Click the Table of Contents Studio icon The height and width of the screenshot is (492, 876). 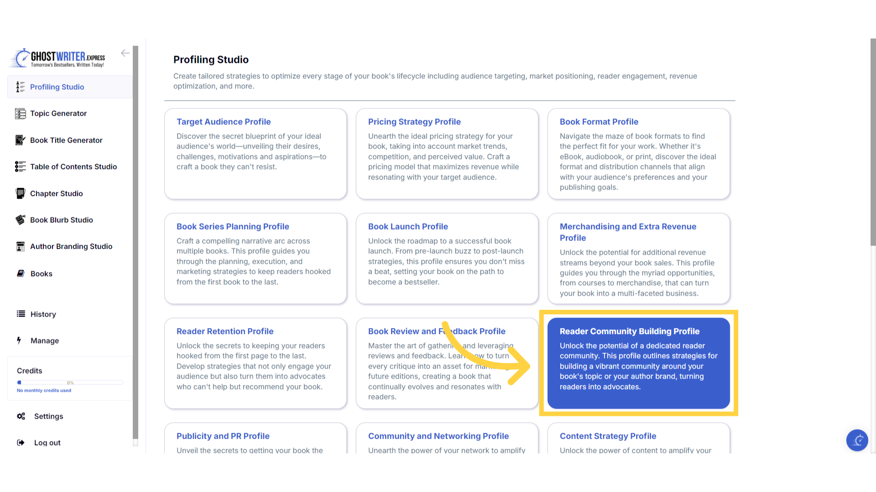coord(20,167)
